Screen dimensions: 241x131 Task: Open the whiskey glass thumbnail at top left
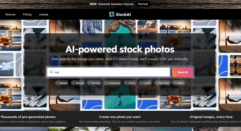[11, 35]
